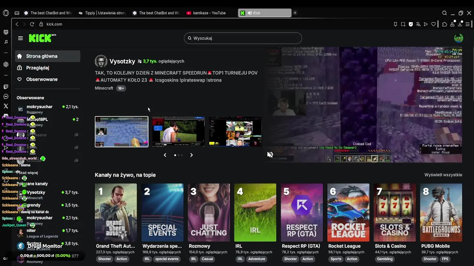Image resolution: width=474 pixels, height=266 pixels.
Task: Open the Twitch sidebar icon
Action: tap(6, 87)
